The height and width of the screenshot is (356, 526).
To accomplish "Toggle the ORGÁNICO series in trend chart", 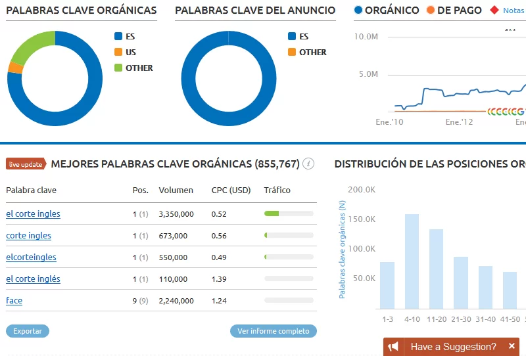I will [387, 11].
